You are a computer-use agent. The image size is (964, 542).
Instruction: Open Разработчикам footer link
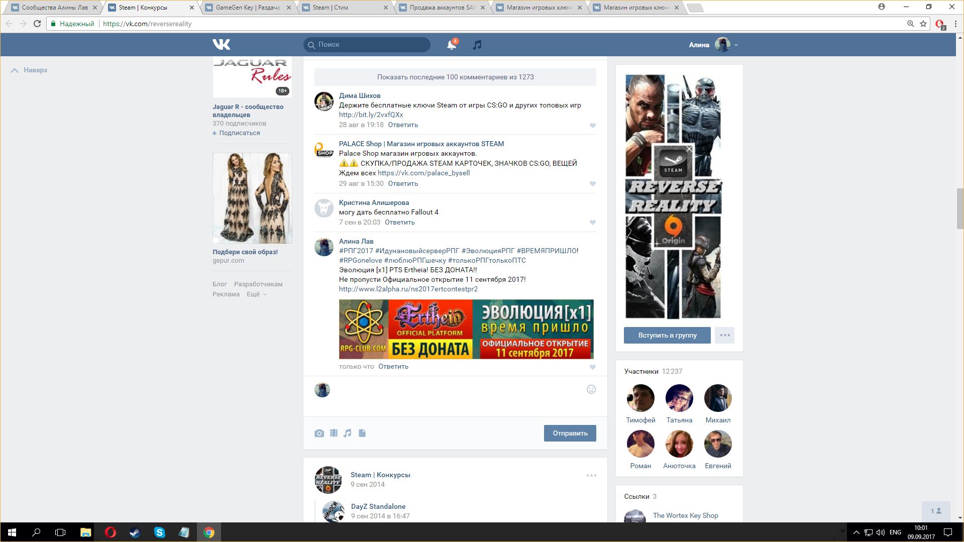(258, 284)
